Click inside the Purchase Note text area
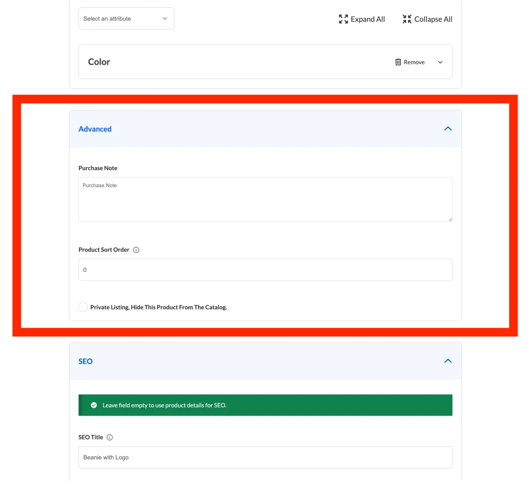 (x=265, y=200)
